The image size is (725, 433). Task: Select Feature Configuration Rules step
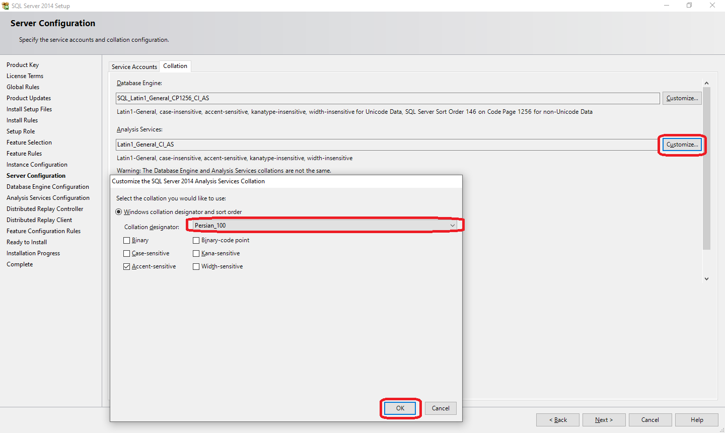(43, 231)
